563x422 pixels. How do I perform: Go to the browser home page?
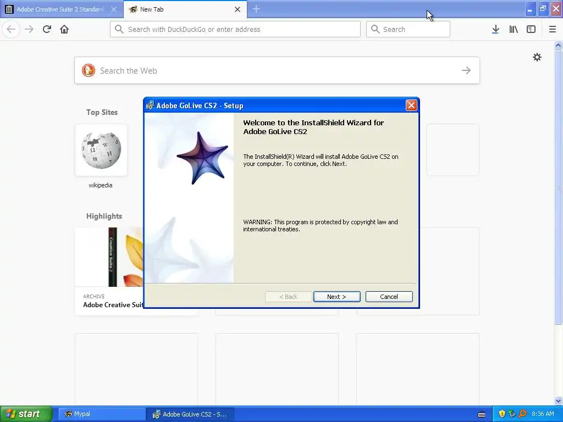pyautogui.click(x=64, y=29)
